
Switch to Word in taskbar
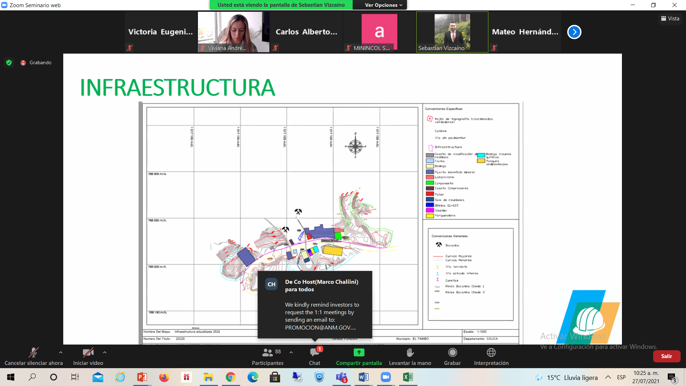(363, 377)
